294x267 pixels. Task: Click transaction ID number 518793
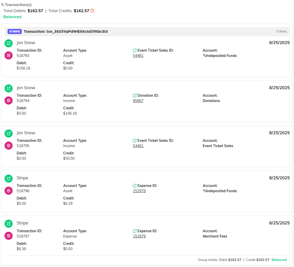pyautogui.click(x=23, y=56)
